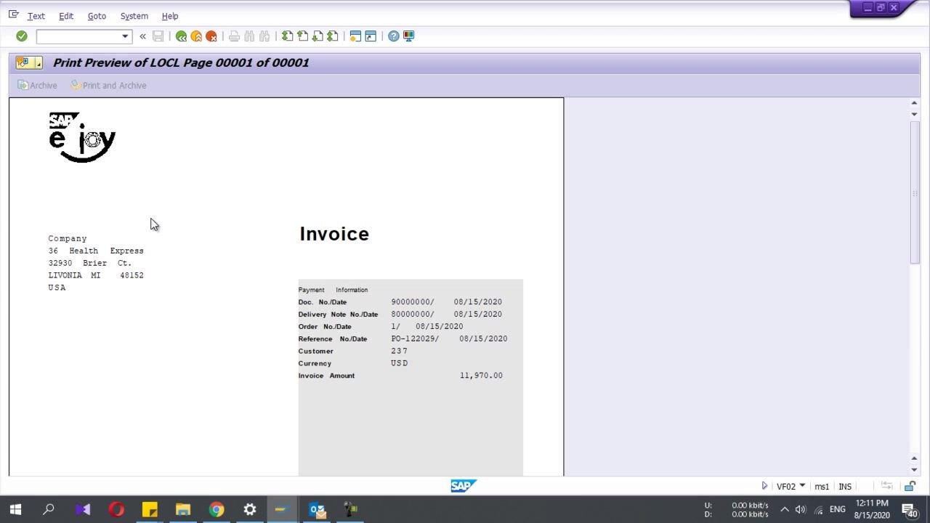Create a new SAP session icon
930x523 pixels.
(x=355, y=36)
